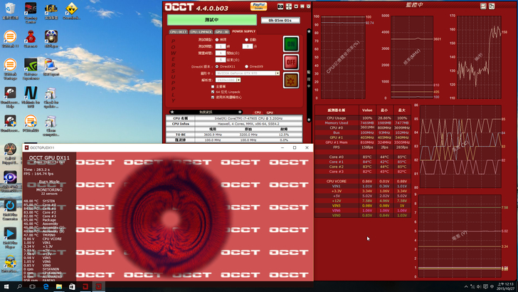Open the NVIDIA GeForce Experience desktop shortcut
This screenshot has width=518, height=292.
(31, 69)
